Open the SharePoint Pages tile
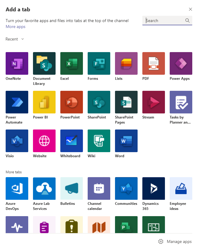Image resolution: width=200 pixels, height=248 pixels. point(126,102)
